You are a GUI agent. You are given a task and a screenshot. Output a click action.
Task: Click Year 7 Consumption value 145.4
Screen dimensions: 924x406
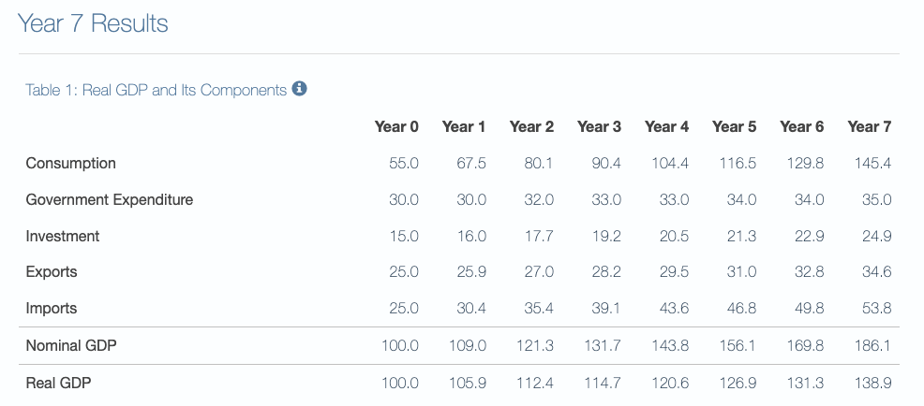click(x=872, y=163)
